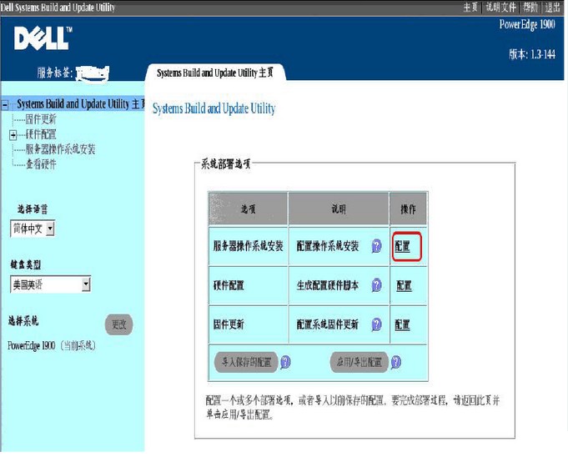Click 配置 link for 硬件配置 row

coord(404,286)
